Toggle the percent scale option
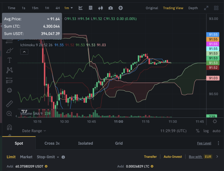The width and height of the screenshot is (224, 171). (198, 131)
